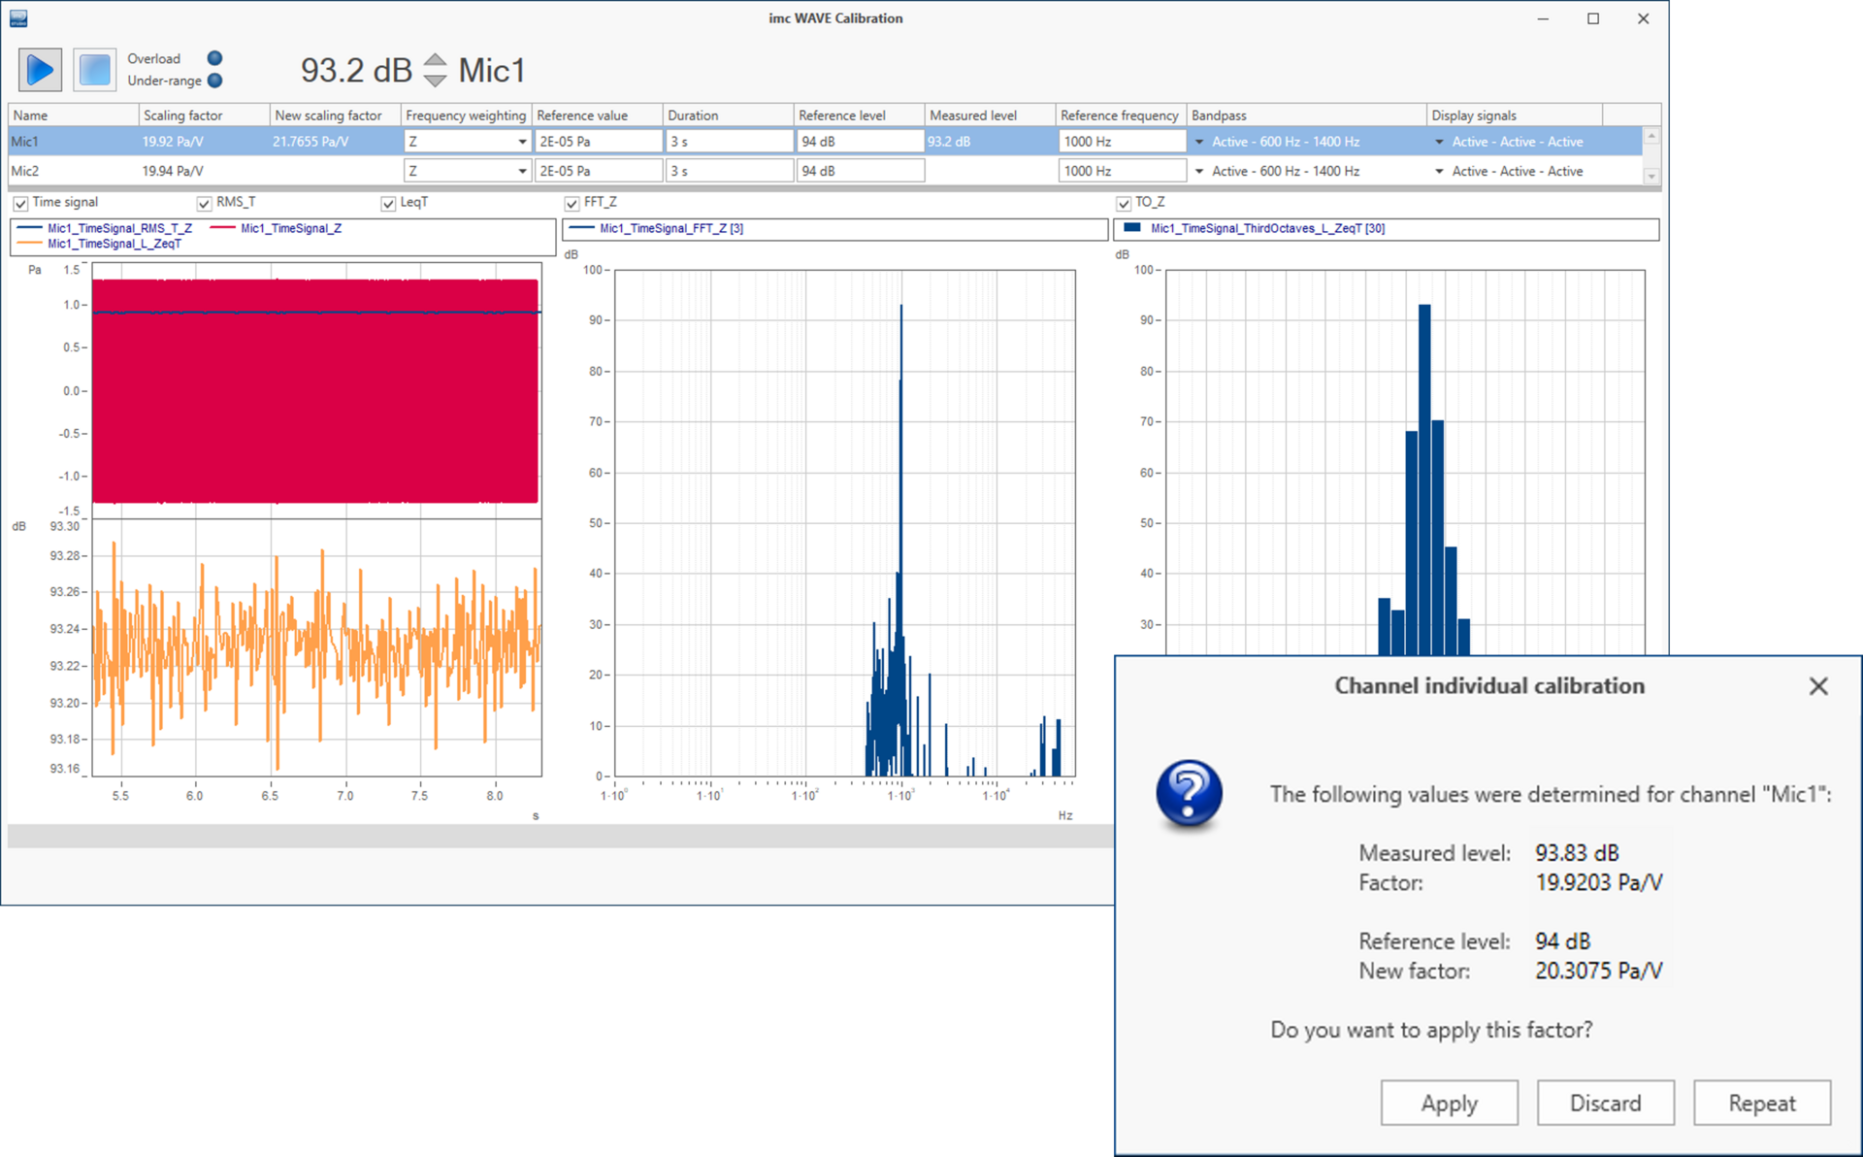Close the Channel individual calibration dialog
1863x1157 pixels.
pos(1817,686)
